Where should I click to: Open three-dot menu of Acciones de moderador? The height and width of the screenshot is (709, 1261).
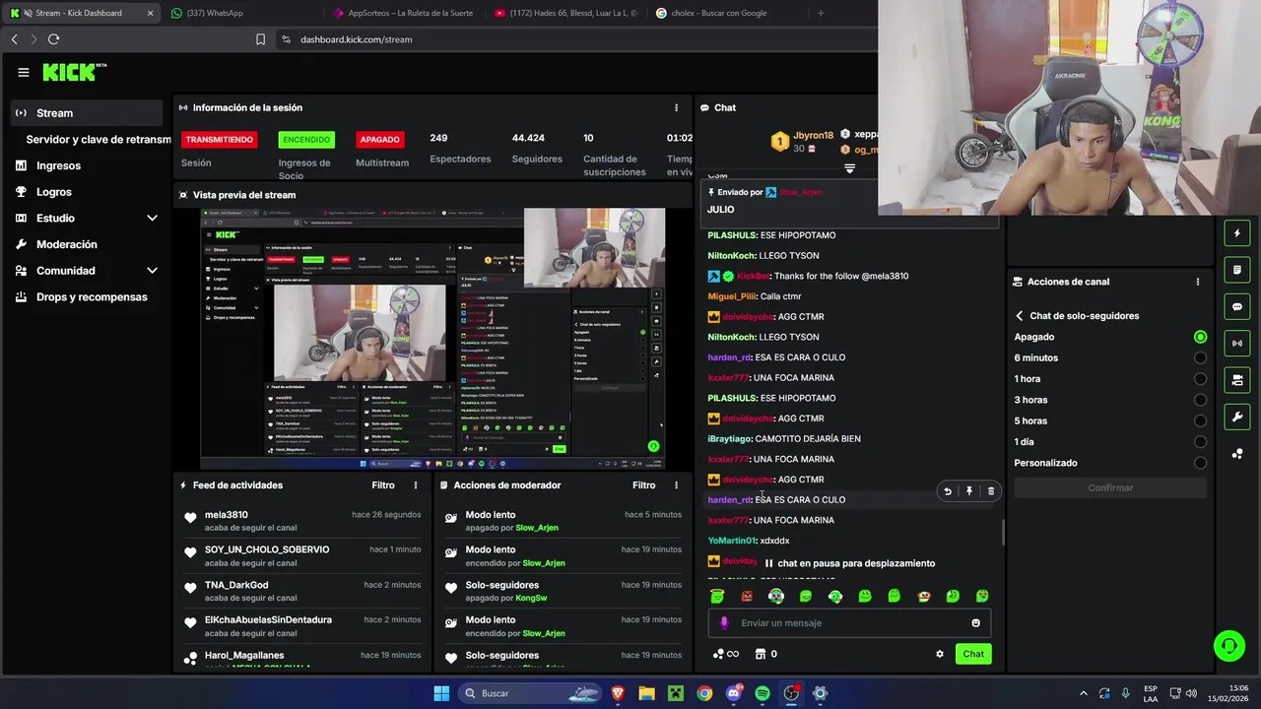(x=676, y=485)
